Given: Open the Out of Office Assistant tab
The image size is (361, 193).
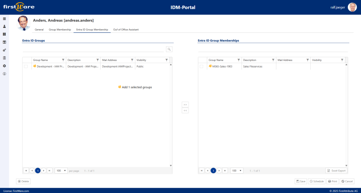Looking at the screenshot, I should 126,30.
